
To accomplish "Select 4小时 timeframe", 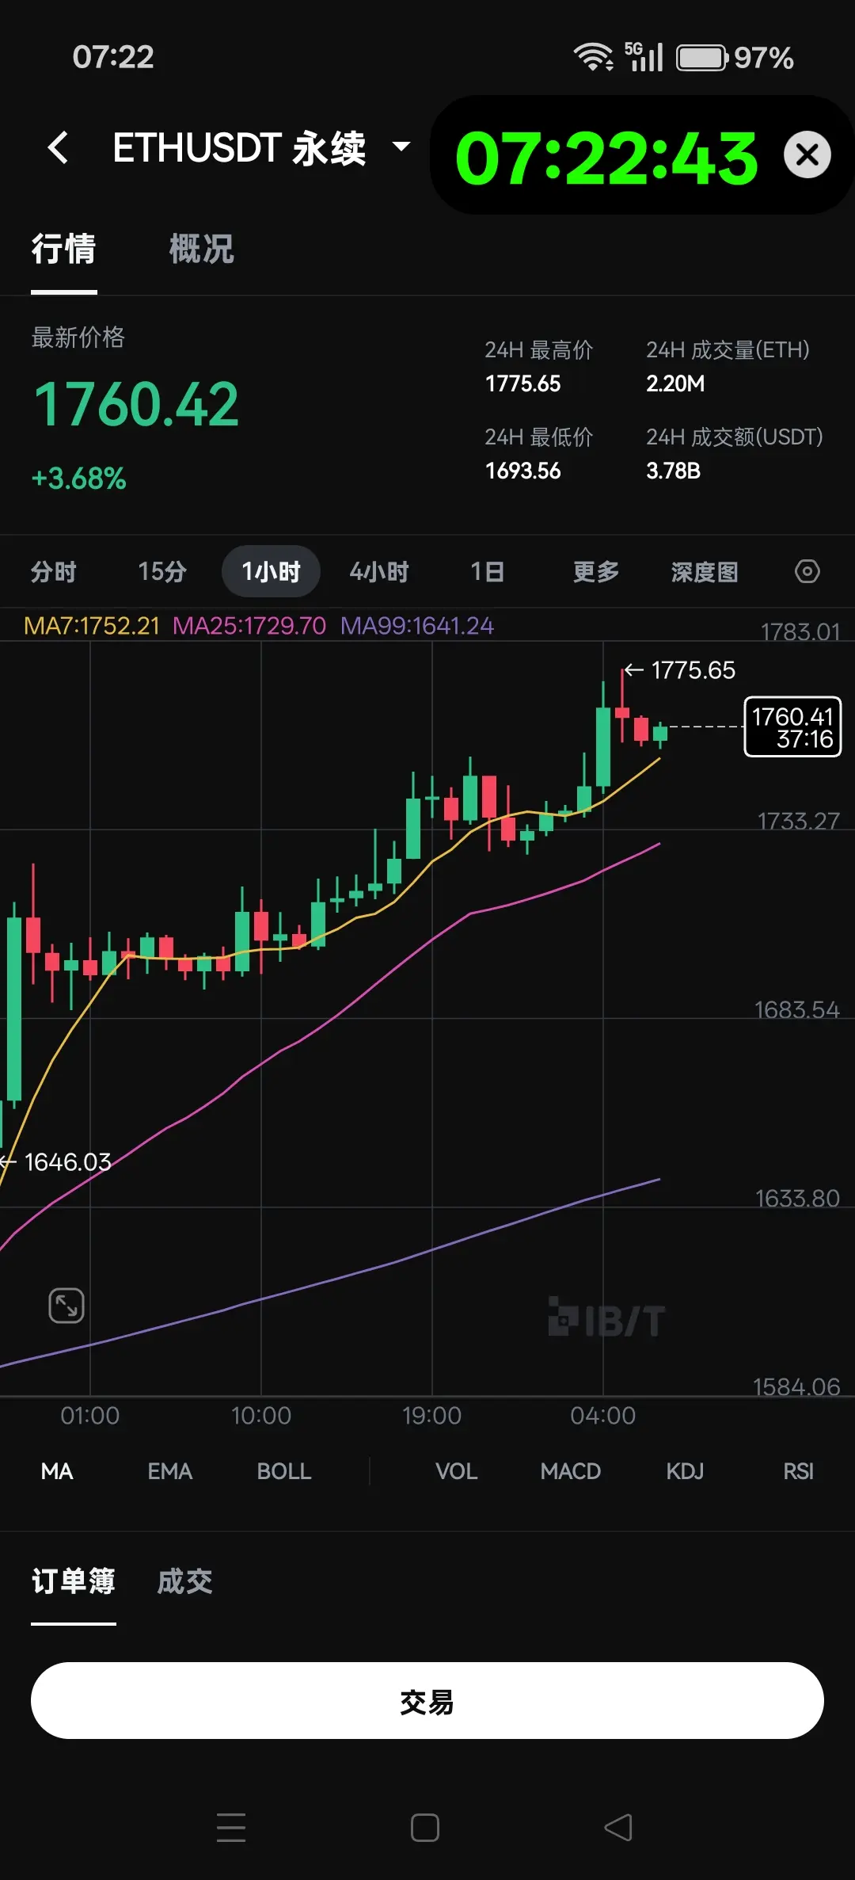I will 379,571.
